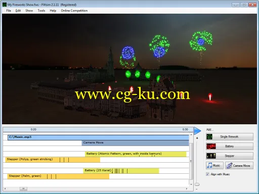Add a Battery element

click(230, 147)
